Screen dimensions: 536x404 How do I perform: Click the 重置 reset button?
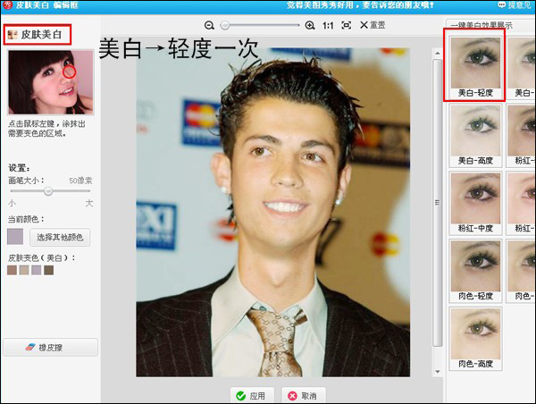click(x=372, y=25)
